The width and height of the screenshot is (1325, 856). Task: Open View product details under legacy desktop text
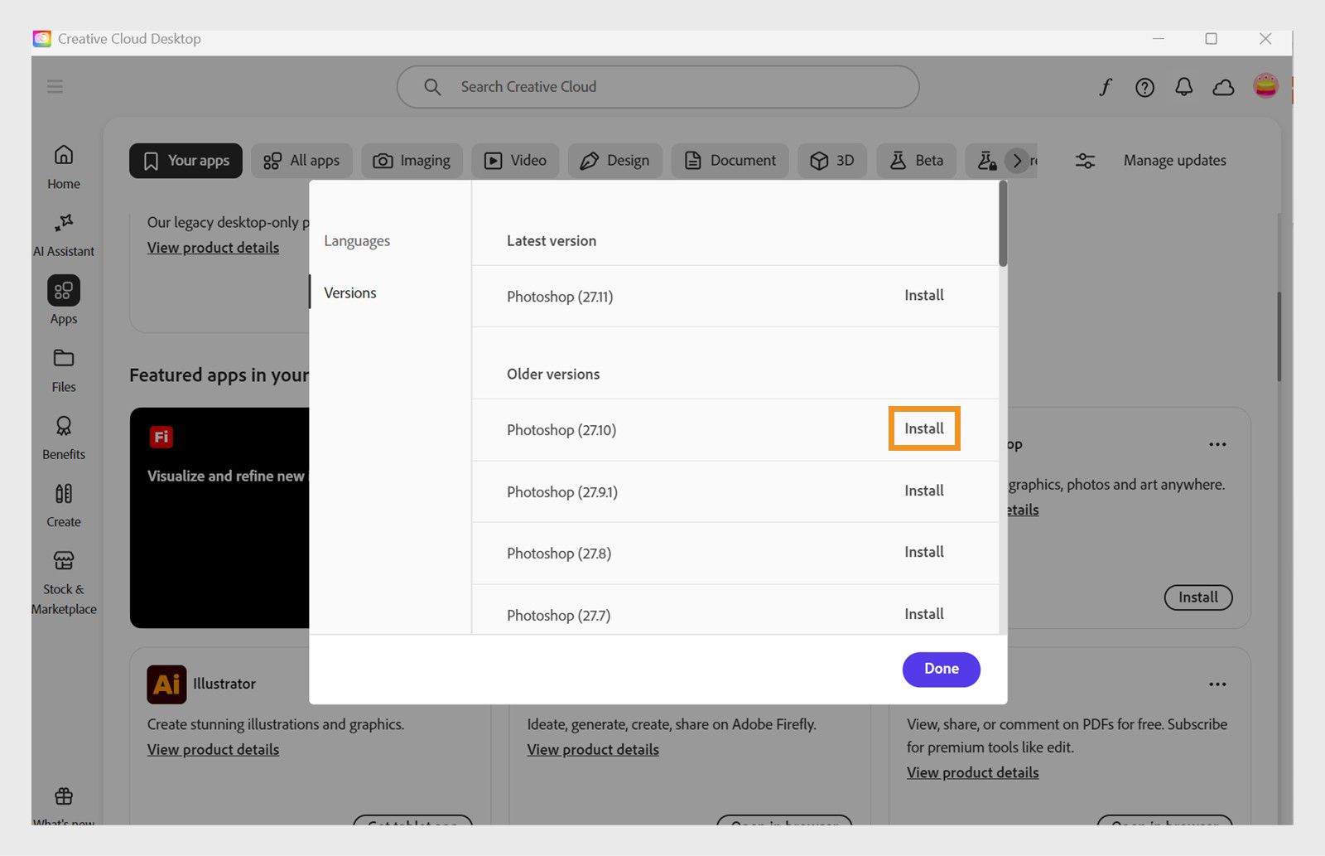pos(213,248)
